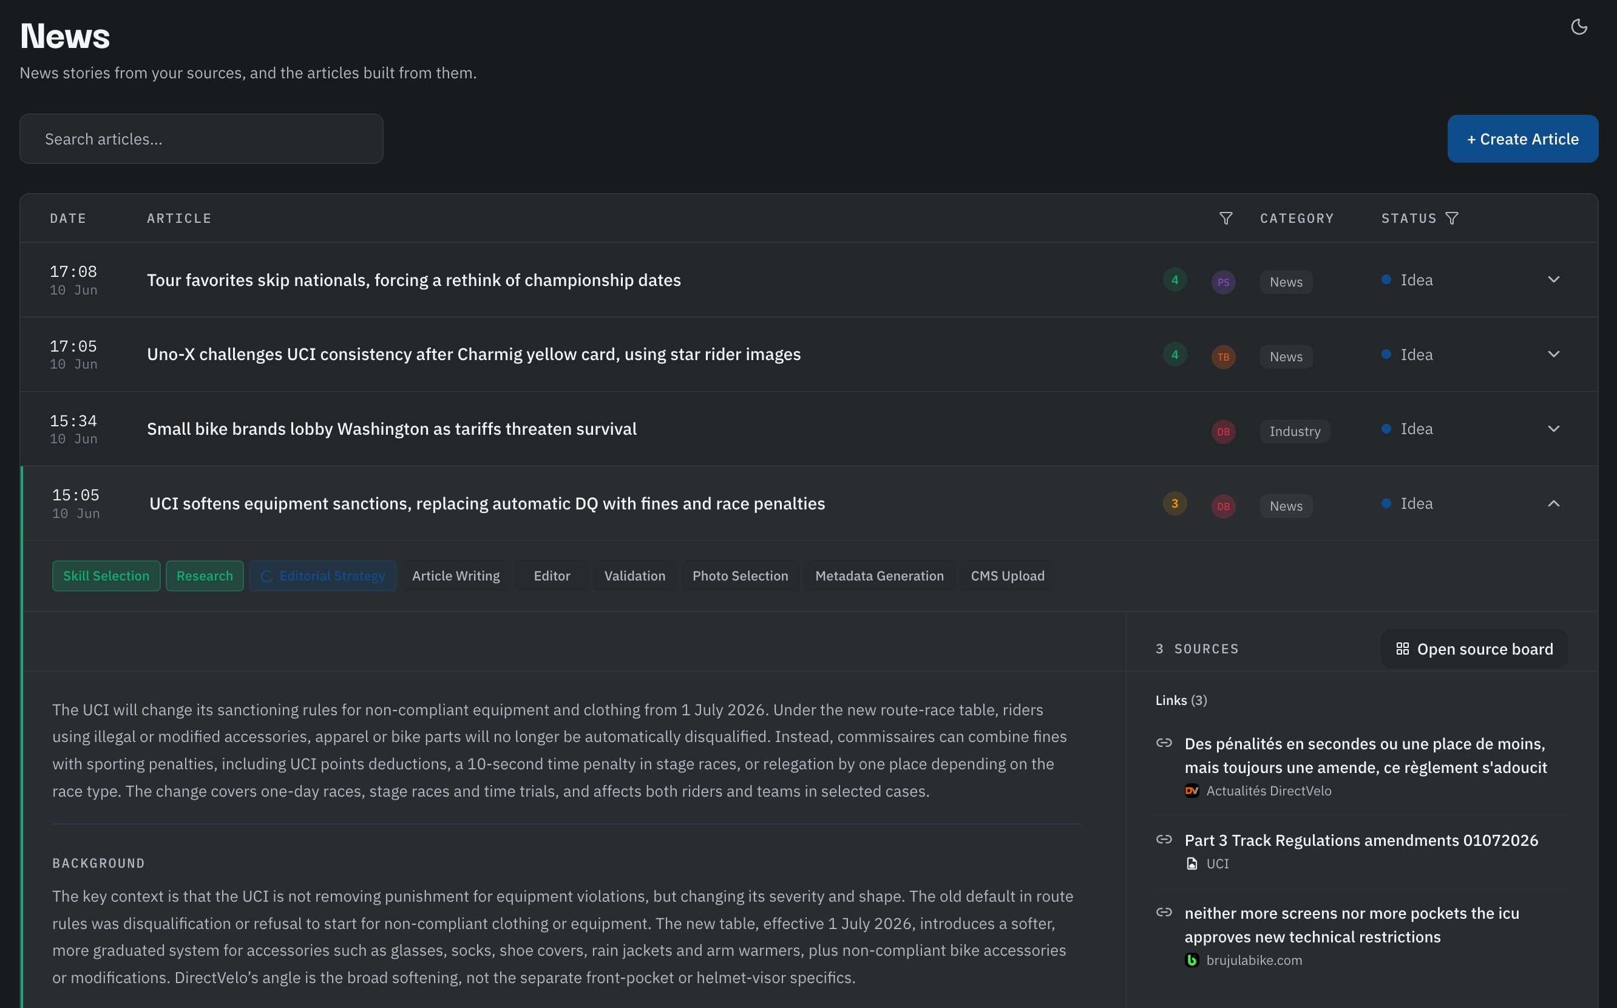Expand the Tour favorites skip nationals row
The image size is (1617, 1008).
[1553, 280]
